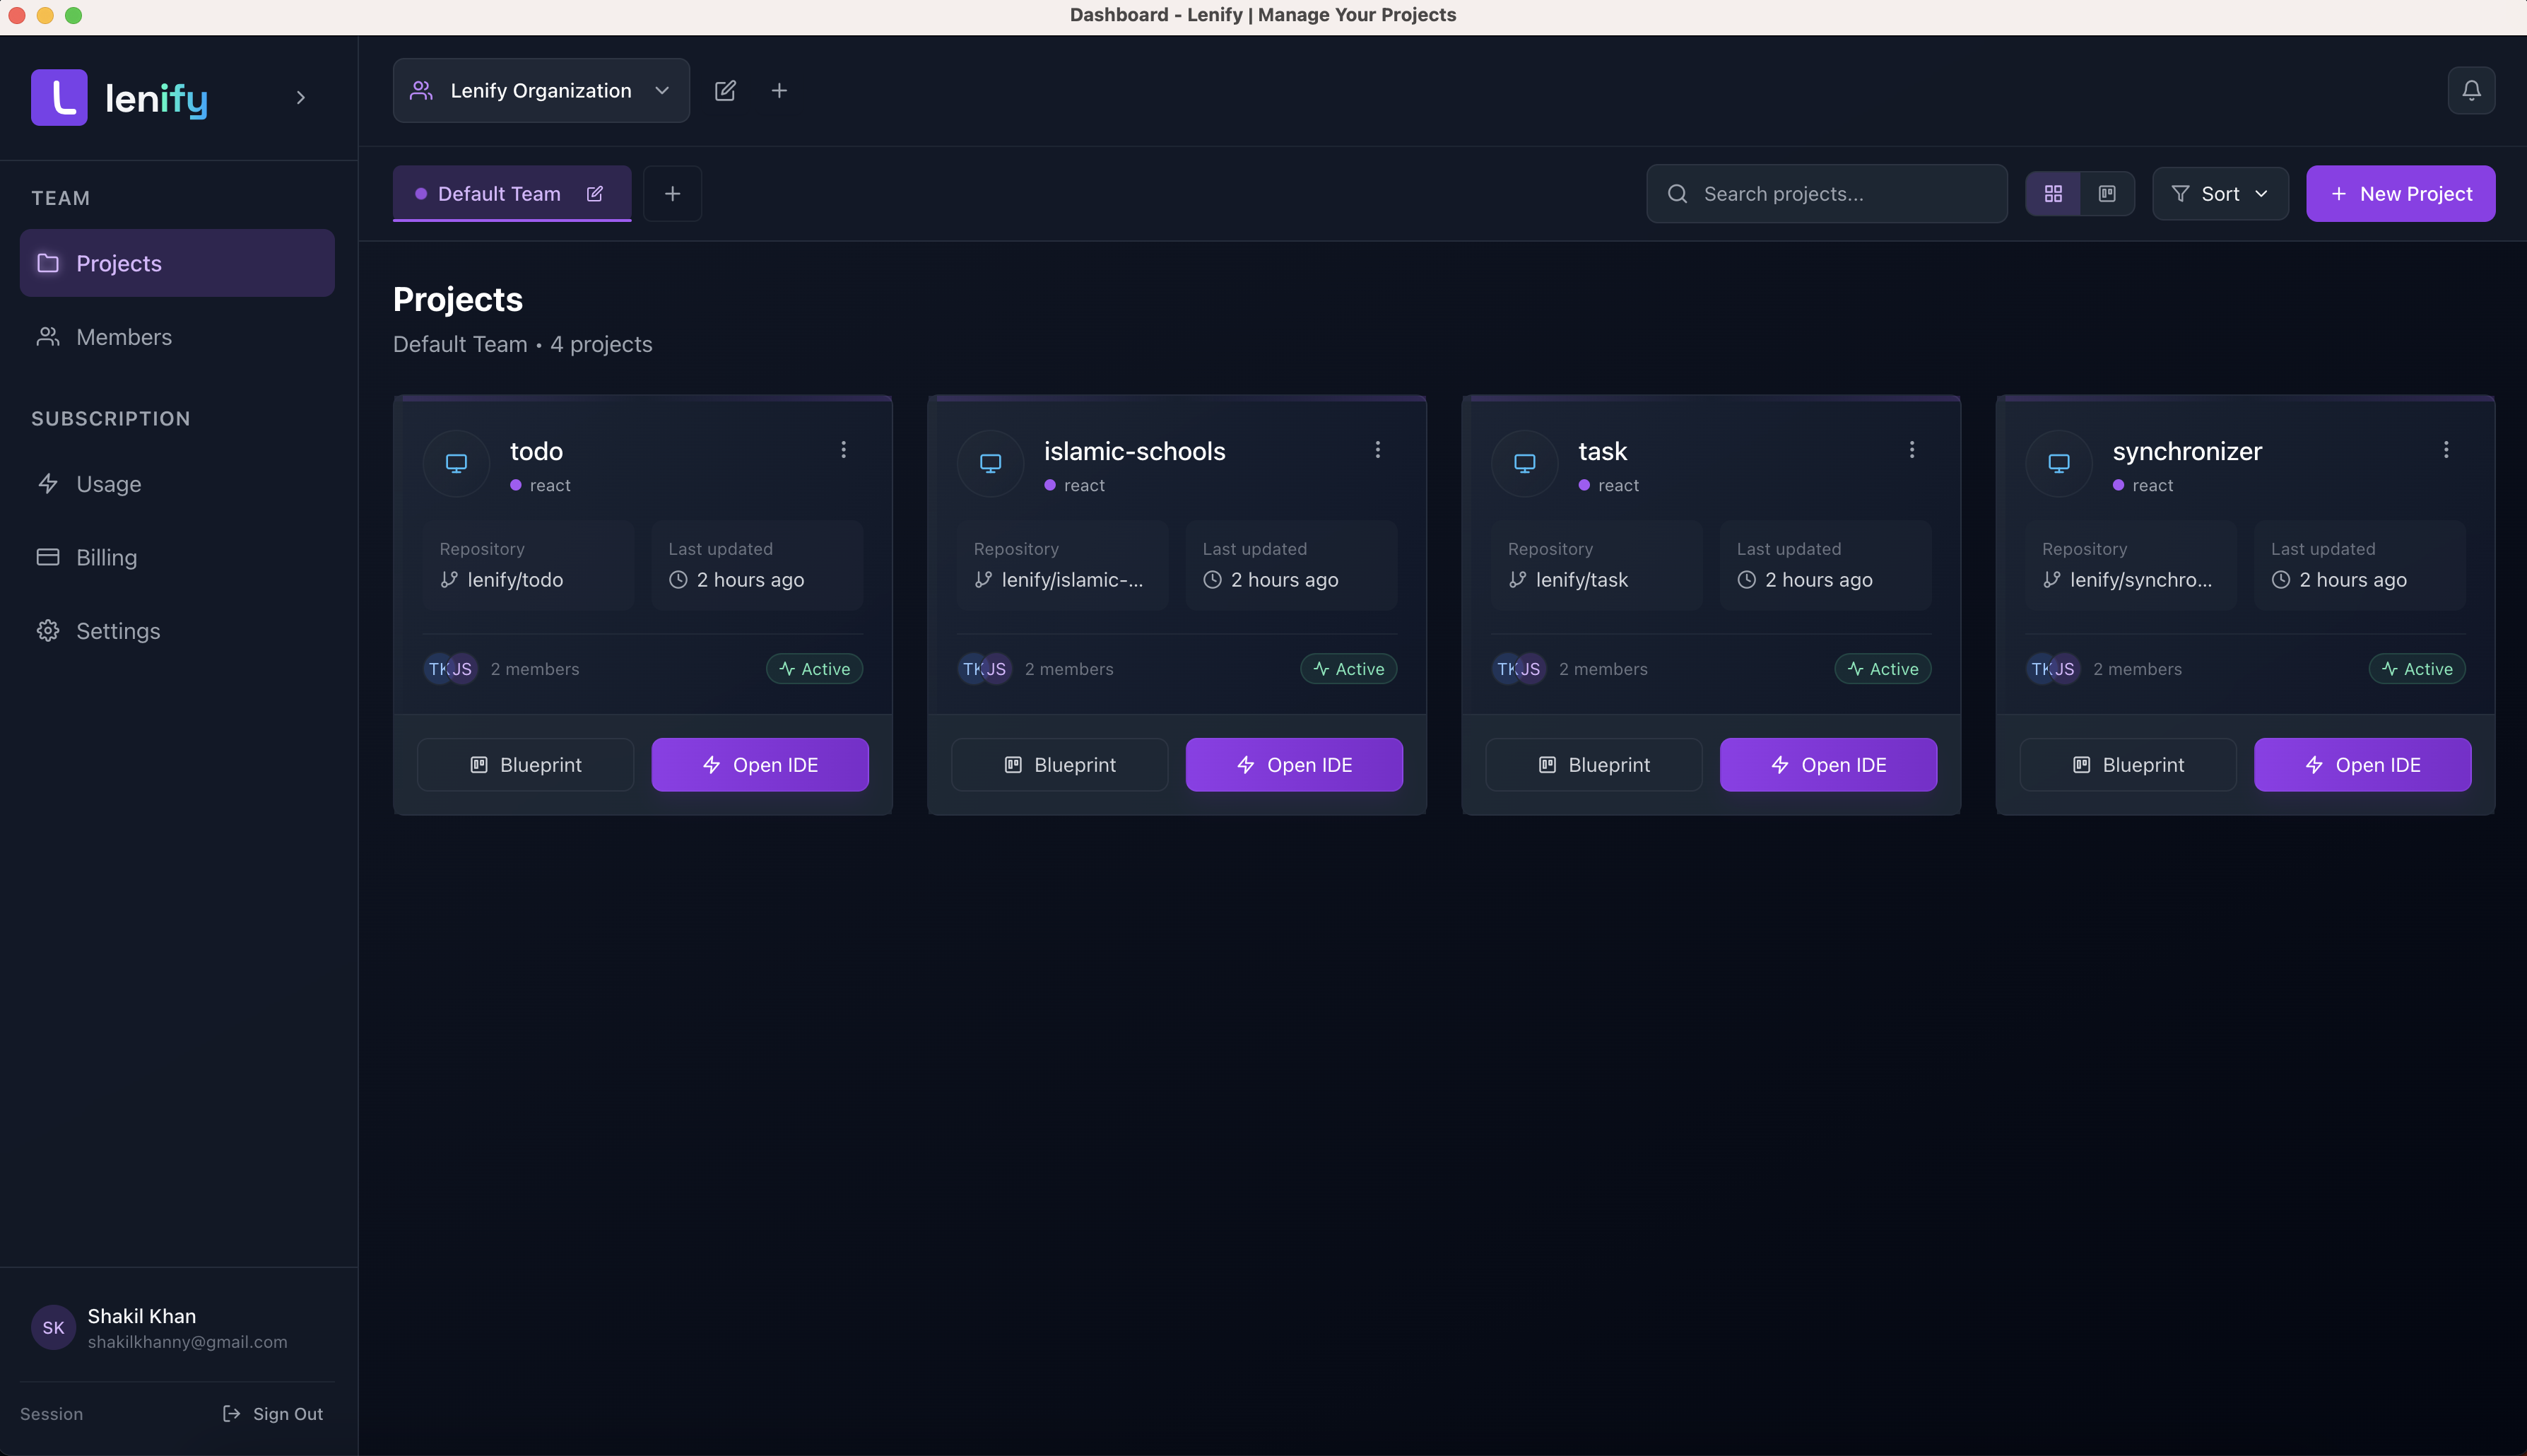2527x1456 pixels.
Task: Open IDE for the task project
Action: pyautogui.click(x=1827, y=764)
